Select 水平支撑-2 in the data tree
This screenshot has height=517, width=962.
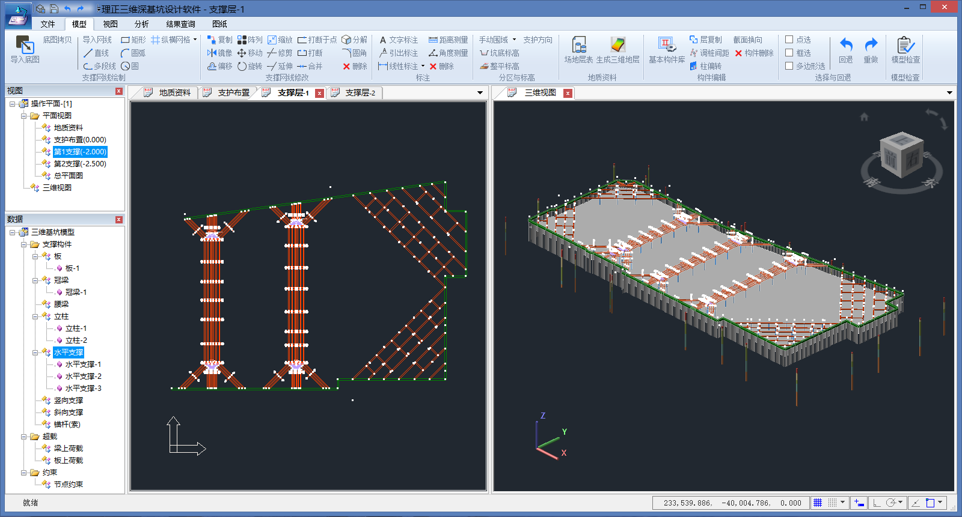[x=83, y=376]
